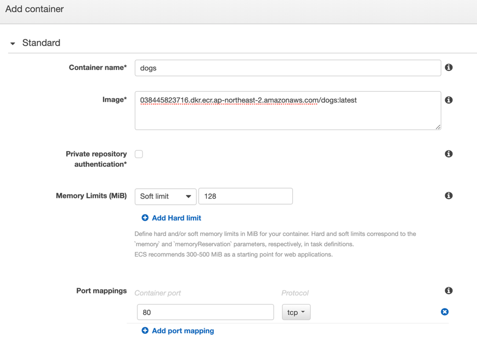Screen dimensions: 477x338
Task: Click the Standard section heading
Action: (41, 43)
